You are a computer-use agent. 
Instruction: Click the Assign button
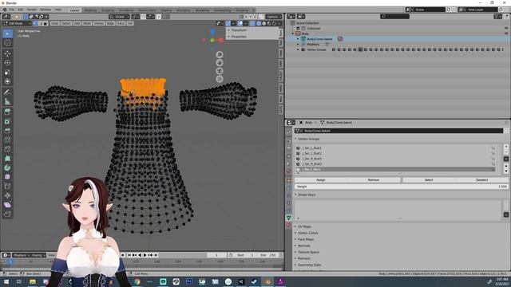coord(321,180)
